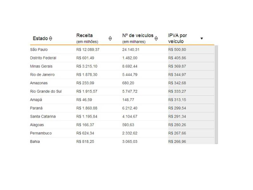Click the Bahia IPVA value R$ 266,96
Viewport: 253px width, 190px height.
[177, 142]
